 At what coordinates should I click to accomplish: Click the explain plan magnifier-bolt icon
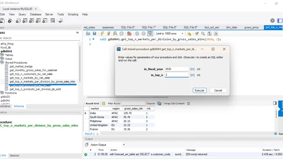click(x=115, y=33)
